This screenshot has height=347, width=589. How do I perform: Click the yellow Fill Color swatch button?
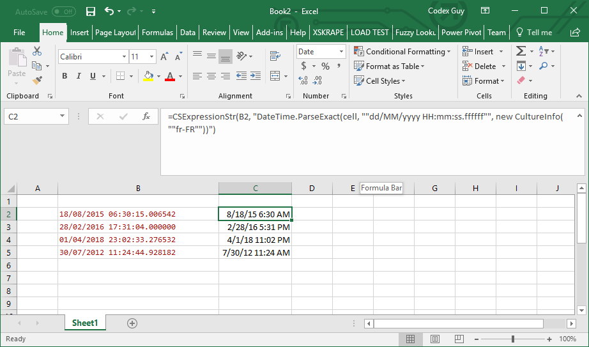pos(148,76)
